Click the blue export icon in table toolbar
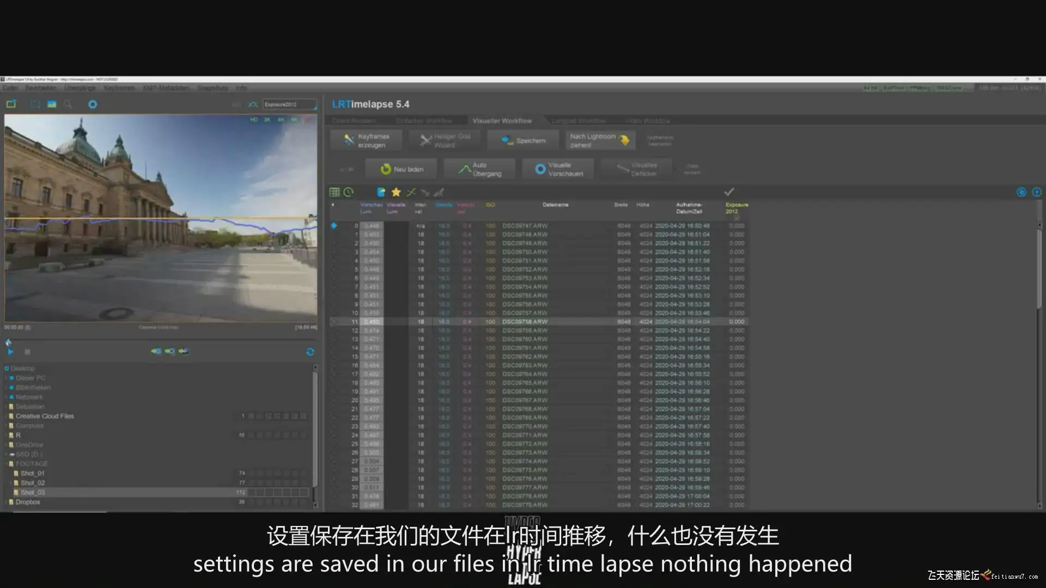This screenshot has height=588, width=1046. pyautogui.click(x=381, y=192)
